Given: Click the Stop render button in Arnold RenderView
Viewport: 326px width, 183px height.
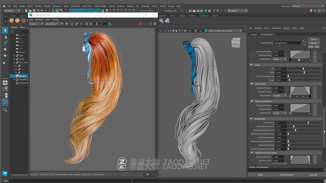Looking at the screenshot, I should pyautogui.click(x=141, y=24).
